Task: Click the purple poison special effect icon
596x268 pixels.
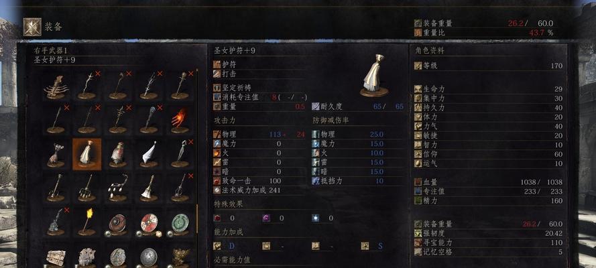Action: click(x=266, y=218)
